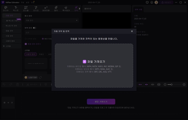This screenshot has width=188, height=120.
Task: Click the download icon in title bar
Action: point(152,2)
